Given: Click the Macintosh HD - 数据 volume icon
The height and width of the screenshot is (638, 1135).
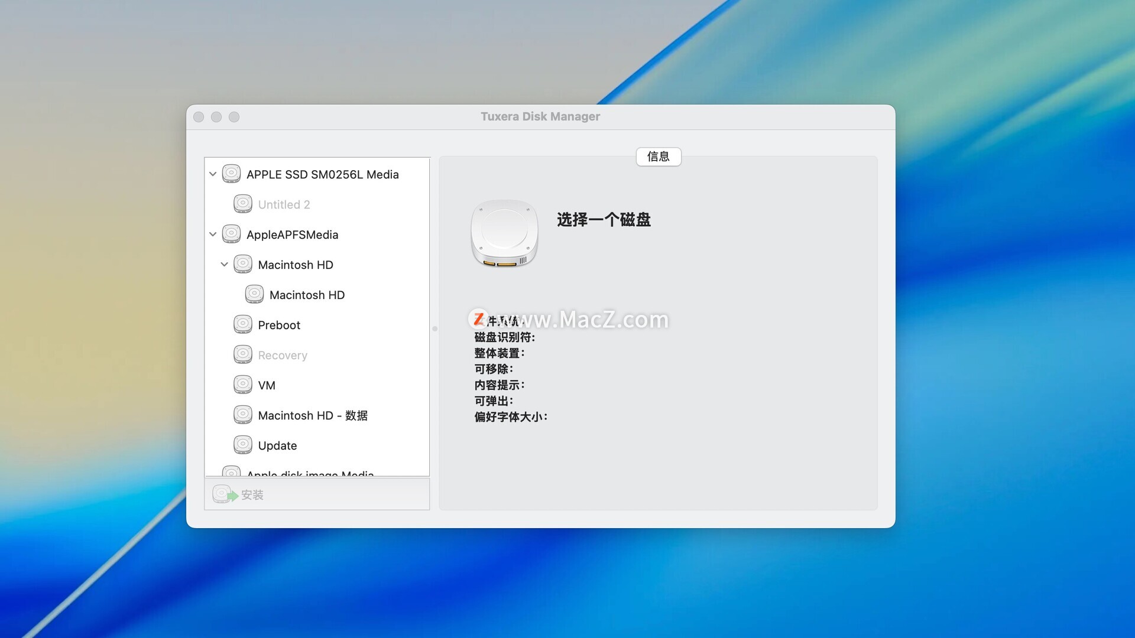Looking at the screenshot, I should click(243, 415).
